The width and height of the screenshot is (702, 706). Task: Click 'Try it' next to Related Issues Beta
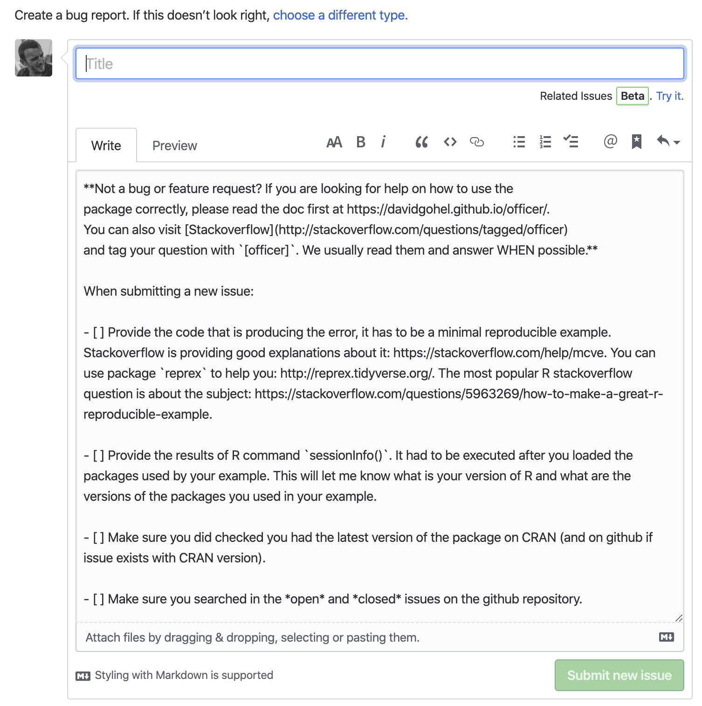tap(669, 96)
